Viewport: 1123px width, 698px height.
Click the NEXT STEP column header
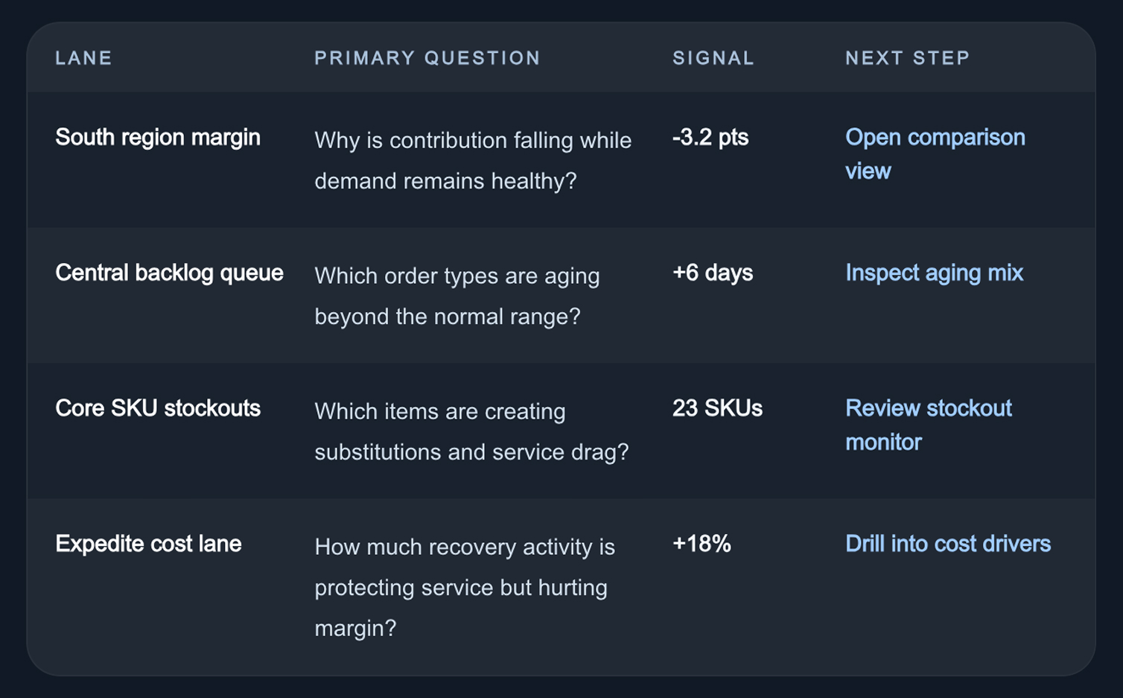coord(907,58)
